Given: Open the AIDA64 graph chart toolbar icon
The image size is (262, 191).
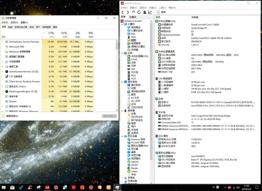Looking at the screenshot, I should tap(150, 12).
